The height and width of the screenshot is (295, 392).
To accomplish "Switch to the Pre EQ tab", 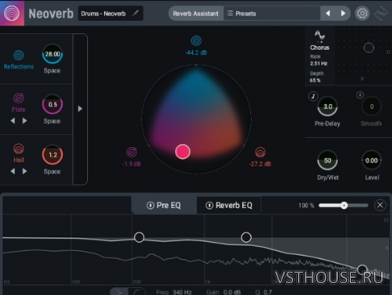I will [164, 205].
